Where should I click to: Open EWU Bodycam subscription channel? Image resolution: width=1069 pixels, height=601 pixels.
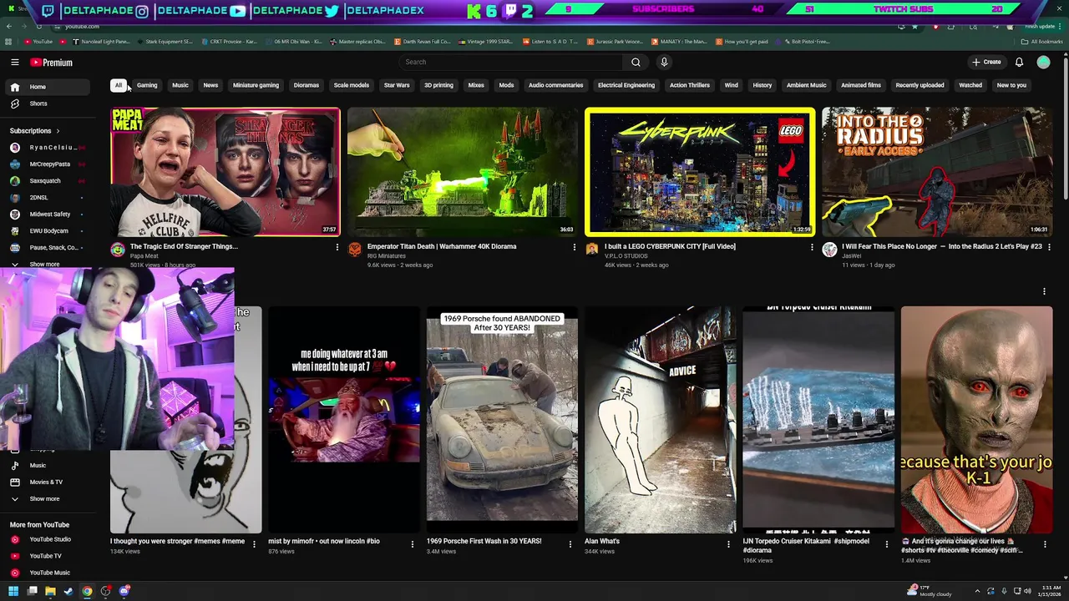(x=46, y=231)
